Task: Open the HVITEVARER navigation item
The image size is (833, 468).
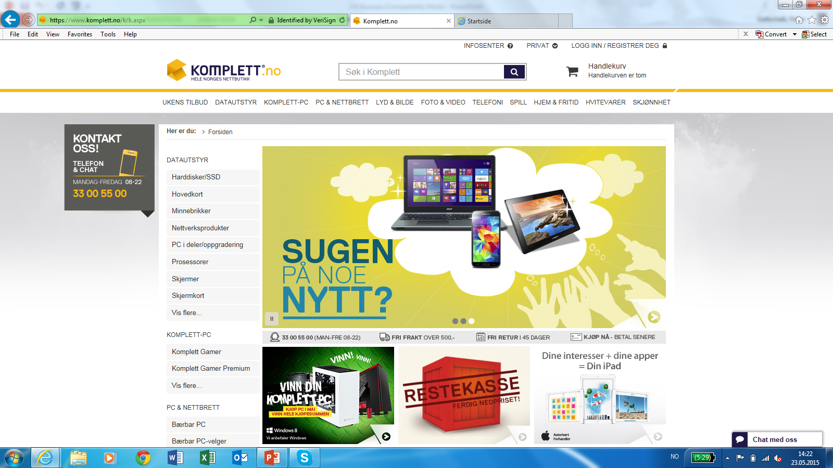Action: tap(605, 102)
